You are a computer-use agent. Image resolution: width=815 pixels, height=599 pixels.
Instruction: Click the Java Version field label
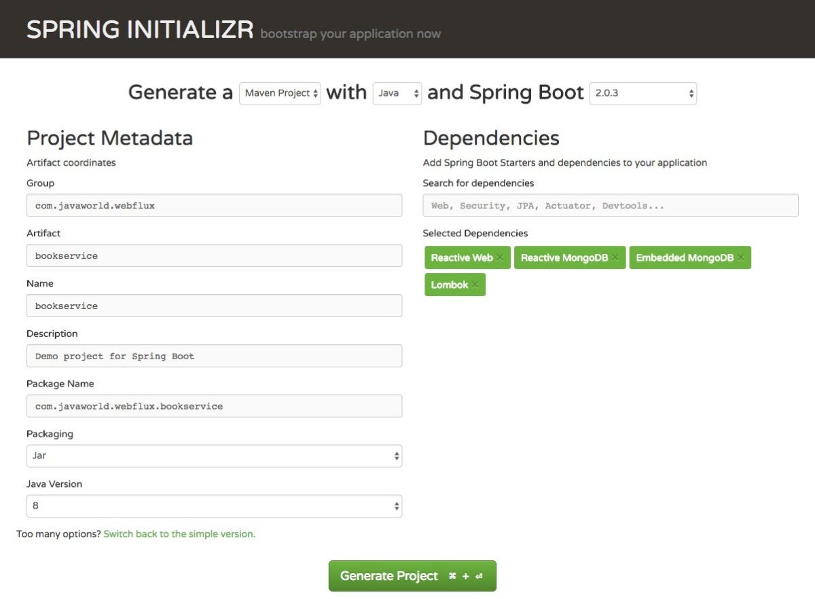coord(54,484)
